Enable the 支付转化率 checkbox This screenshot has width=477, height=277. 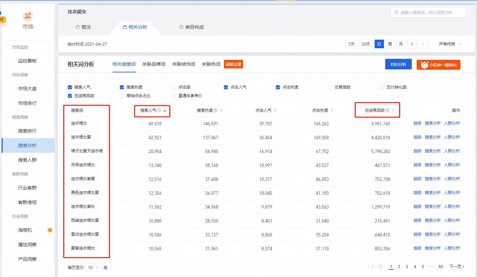click(x=382, y=87)
